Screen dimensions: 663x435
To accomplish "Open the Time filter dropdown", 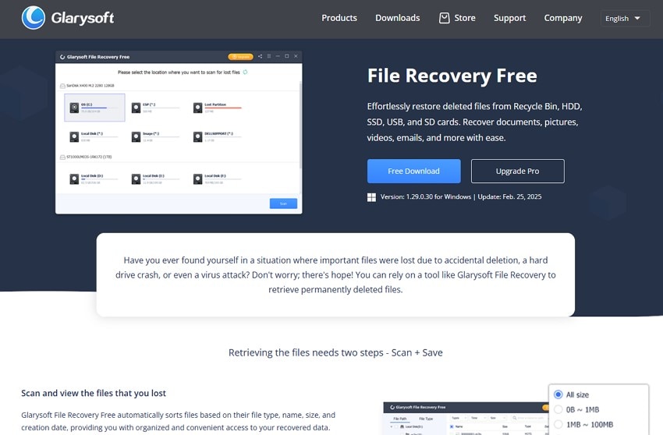I will click(478, 418).
